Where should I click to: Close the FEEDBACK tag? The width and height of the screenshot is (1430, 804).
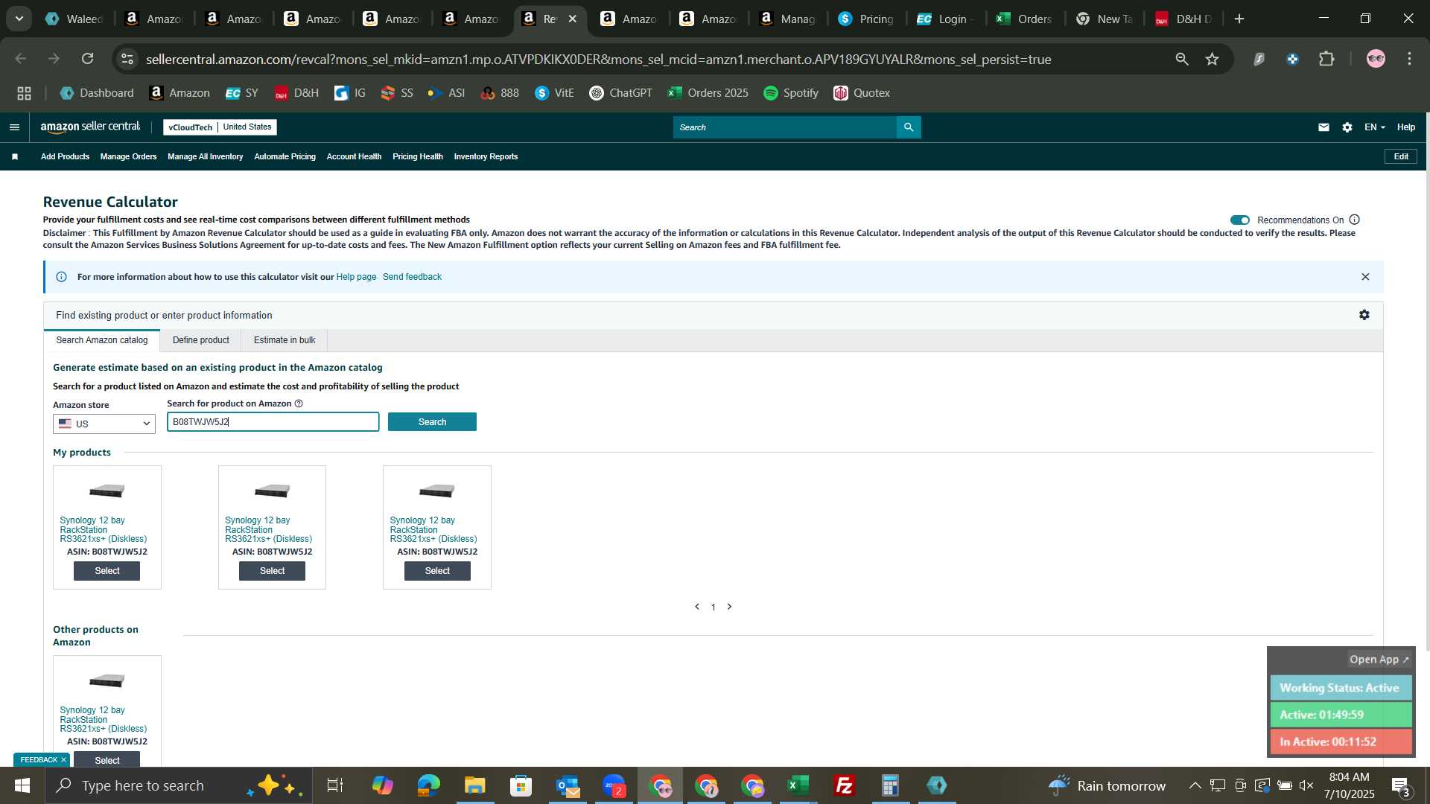click(63, 760)
